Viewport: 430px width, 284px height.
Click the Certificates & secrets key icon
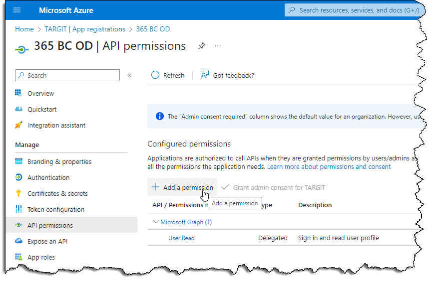click(x=18, y=193)
